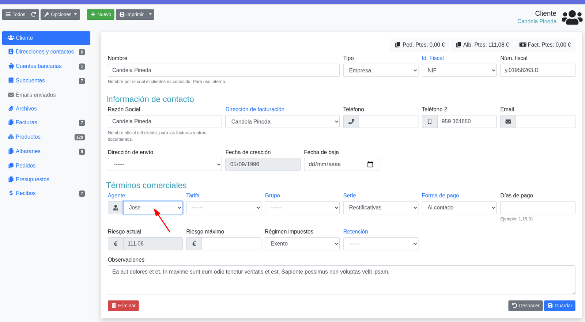Open the Serie dropdown showing Rectificativas

tap(381, 208)
